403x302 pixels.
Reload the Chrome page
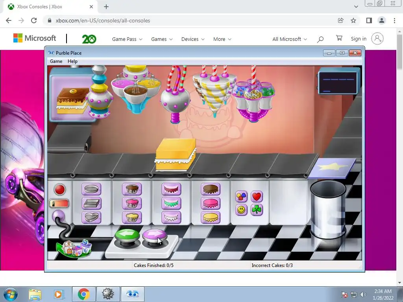pos(34,20)
